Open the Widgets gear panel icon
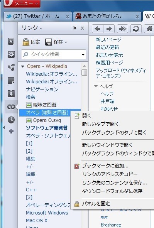This screenshot has width=154, height=228. (x=11, y=54)
